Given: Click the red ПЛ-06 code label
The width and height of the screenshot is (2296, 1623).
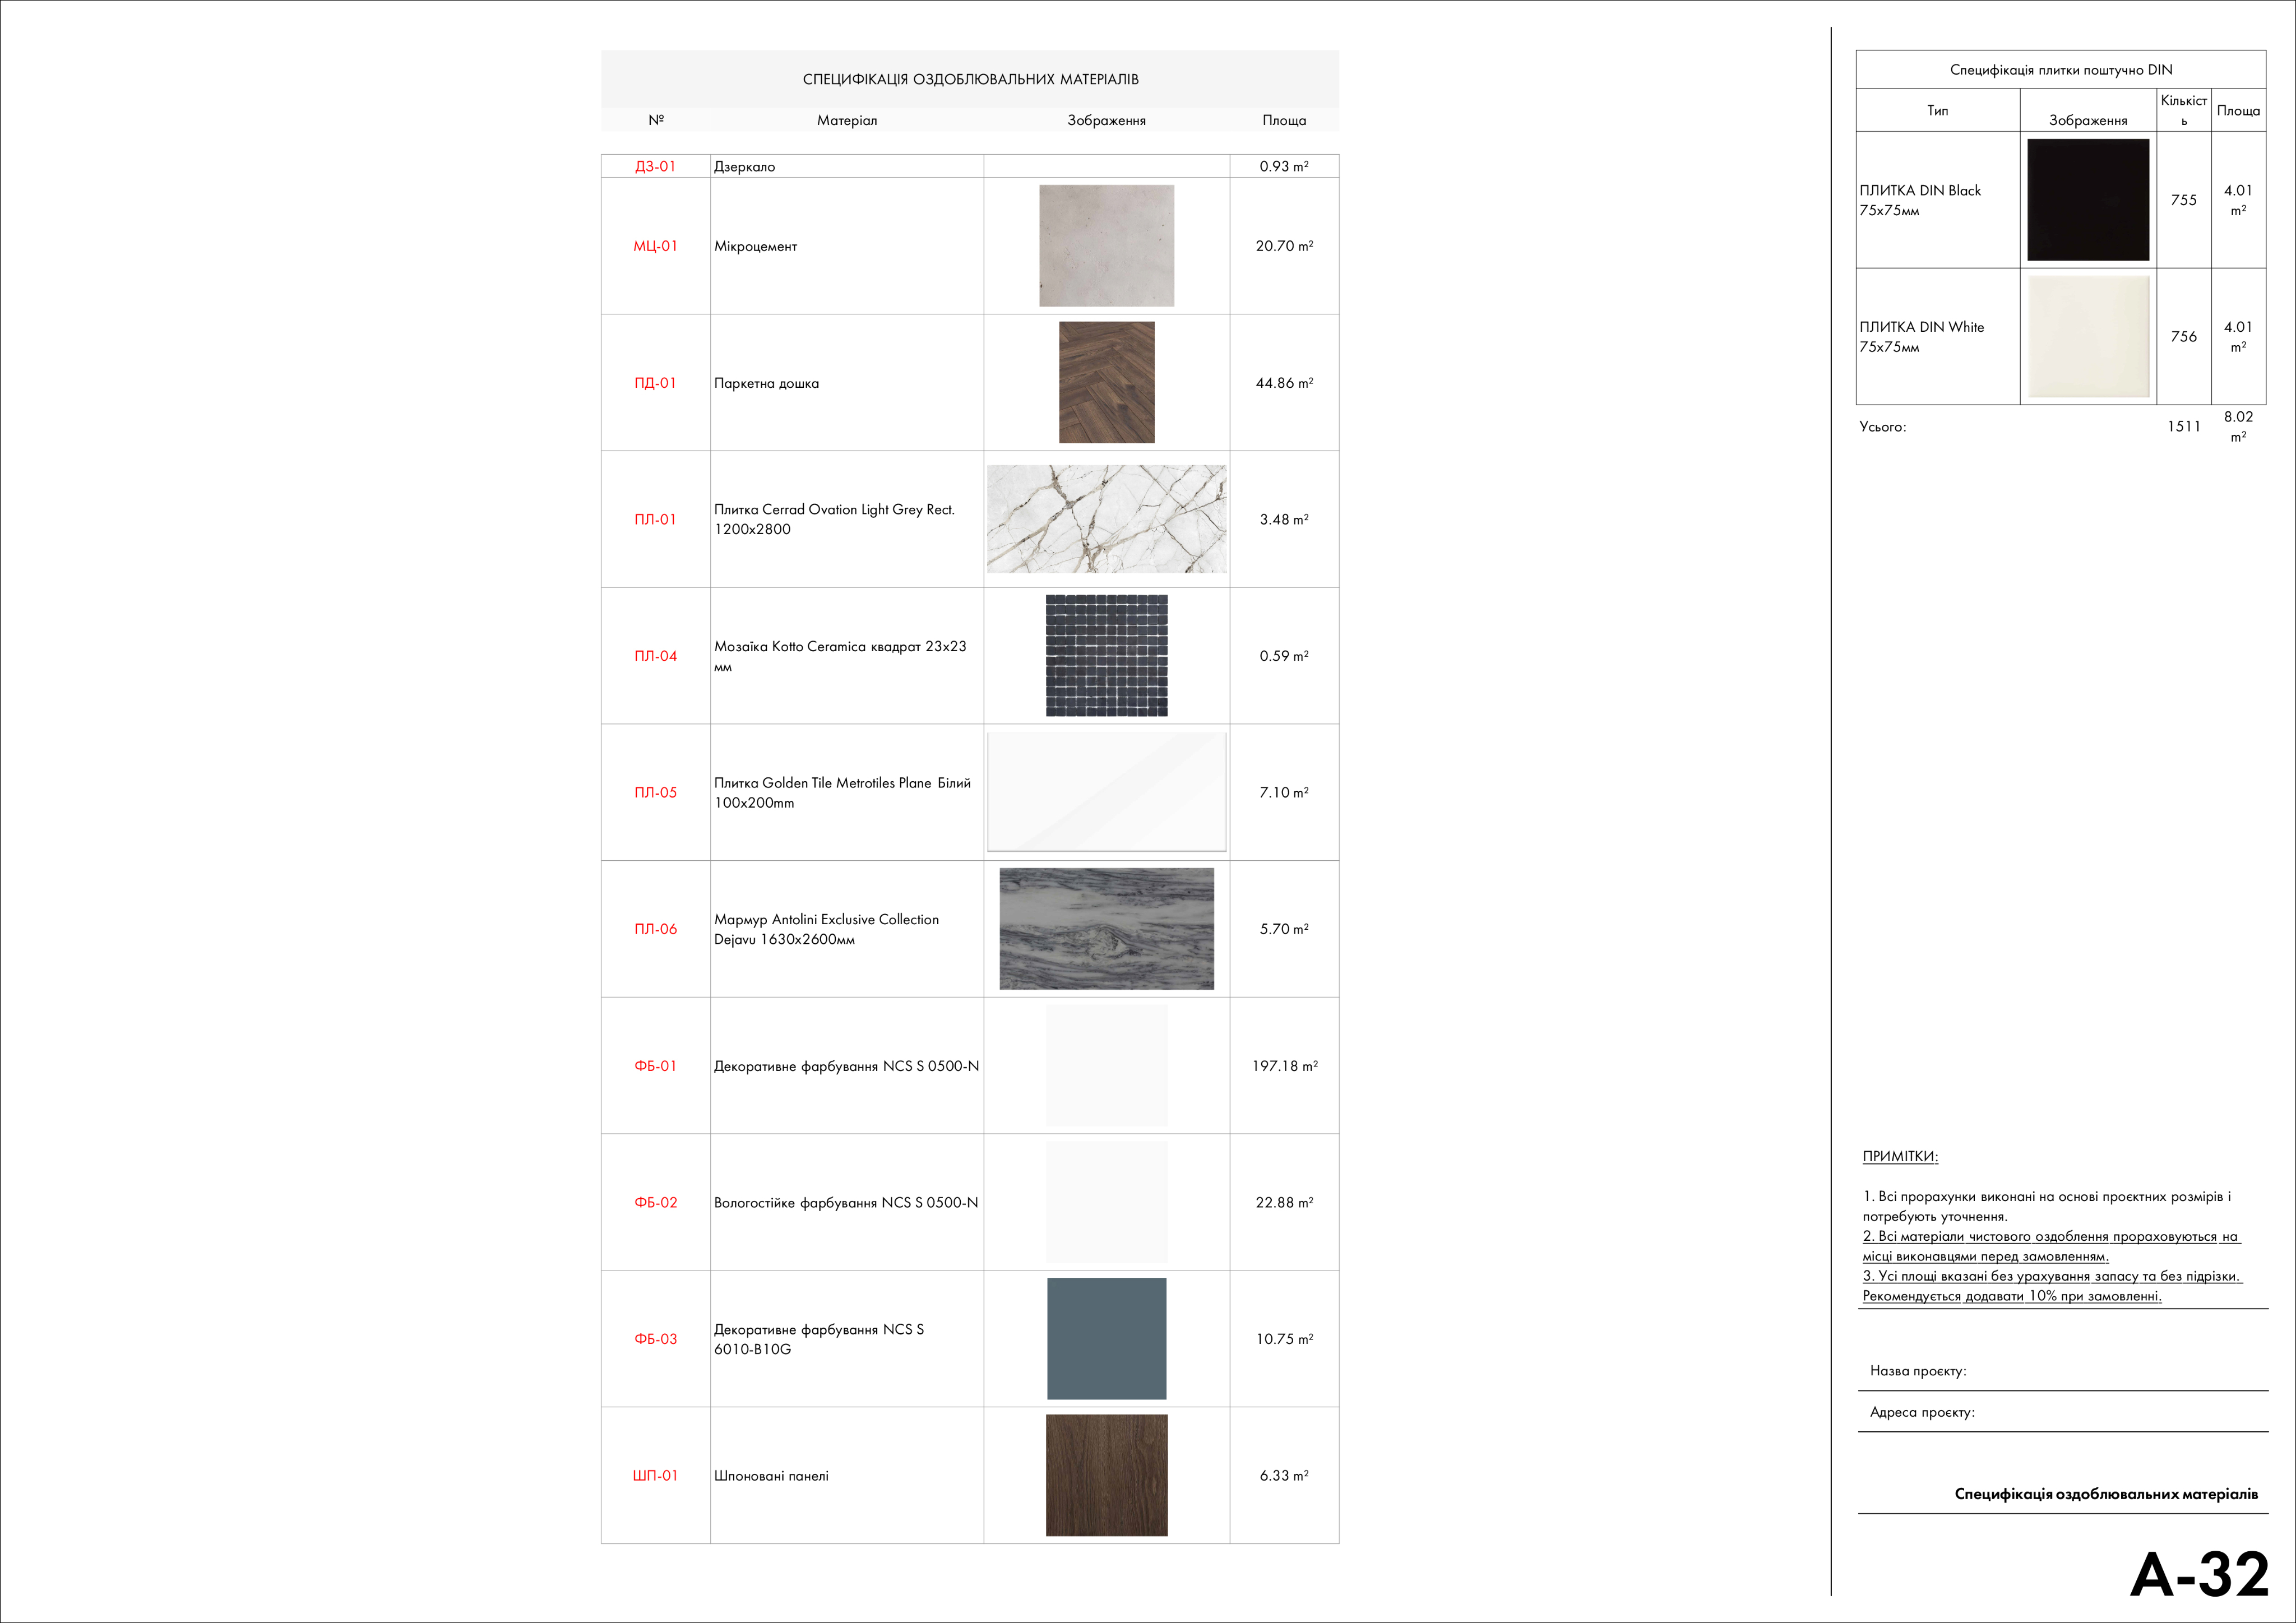Looking at the screenshot, I should click(655, 929).
